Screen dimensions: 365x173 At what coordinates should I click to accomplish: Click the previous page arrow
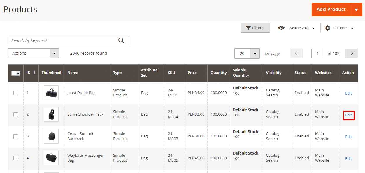[296, 53]
